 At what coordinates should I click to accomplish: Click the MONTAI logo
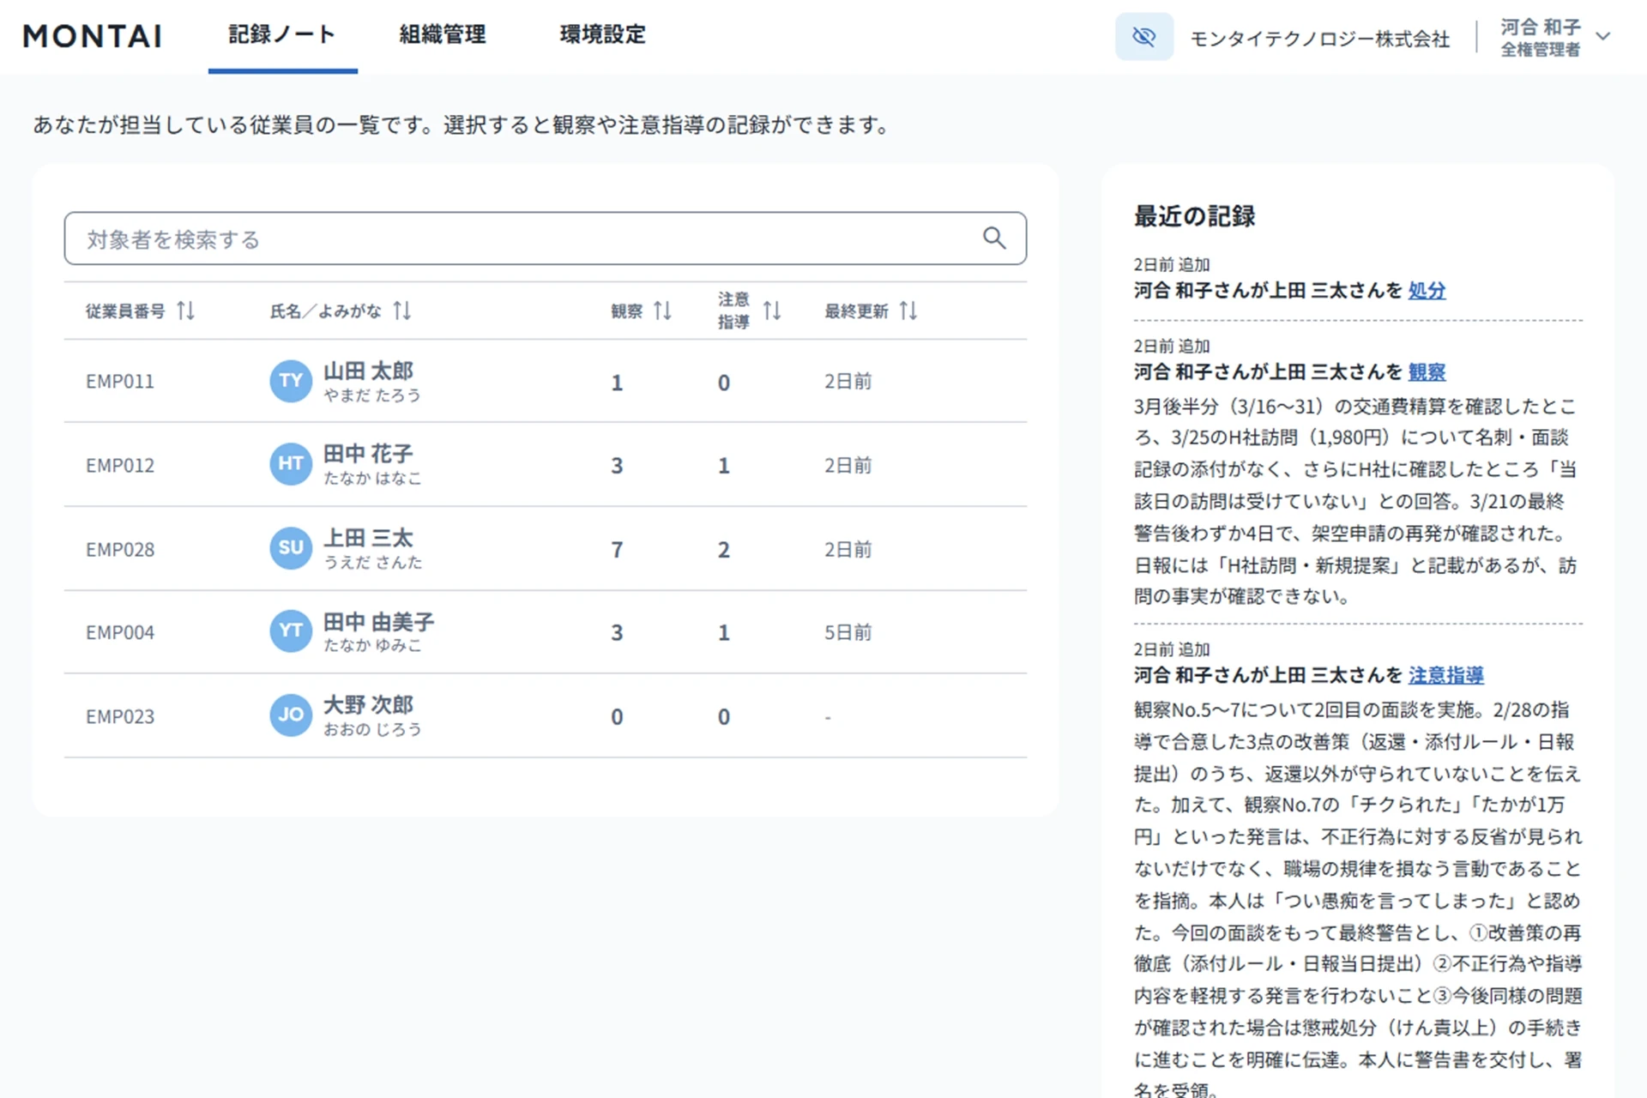tap(92, 36)
